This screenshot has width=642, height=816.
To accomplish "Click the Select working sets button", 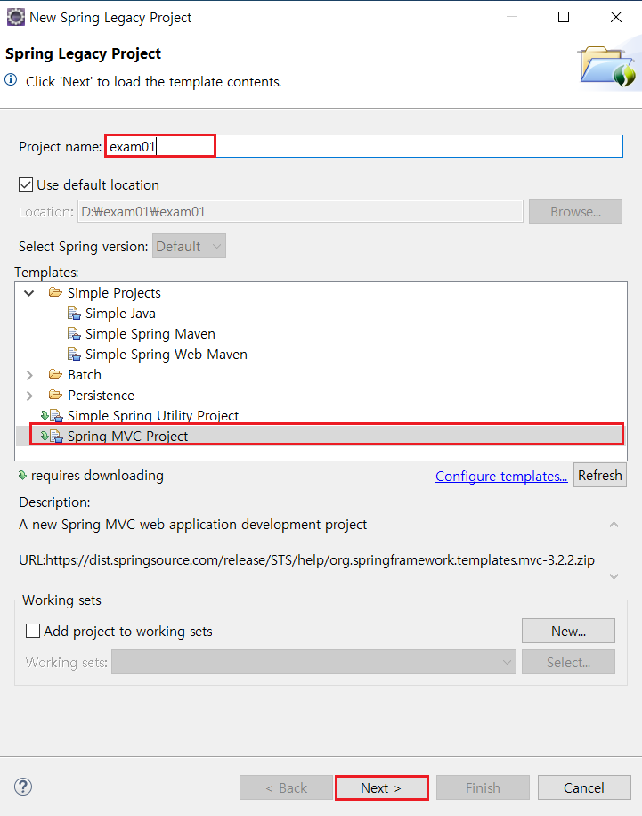I will click(x=568, y=662).
